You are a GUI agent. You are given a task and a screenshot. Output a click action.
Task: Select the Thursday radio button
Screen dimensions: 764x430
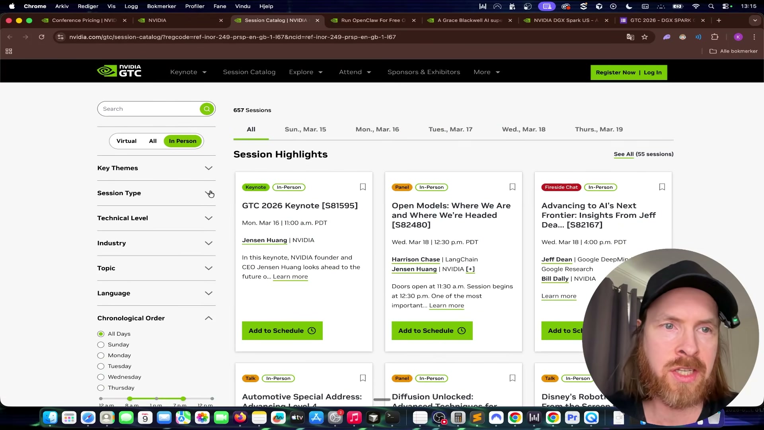pos(101,388)
